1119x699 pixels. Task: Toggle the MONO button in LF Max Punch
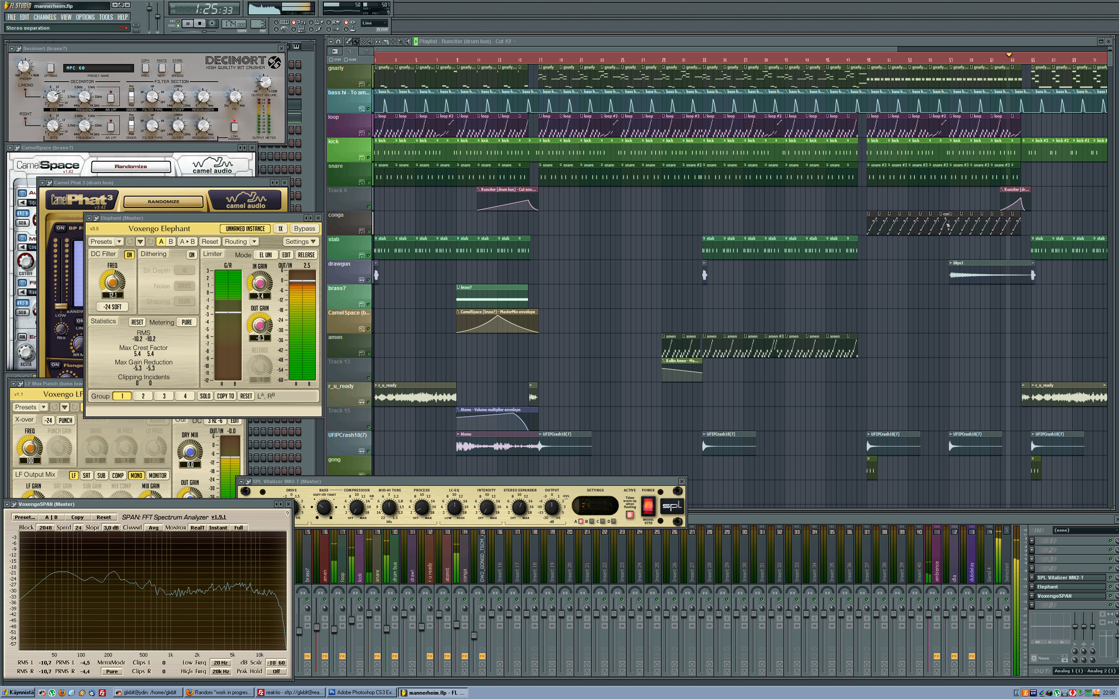click(x=136, y=475)
